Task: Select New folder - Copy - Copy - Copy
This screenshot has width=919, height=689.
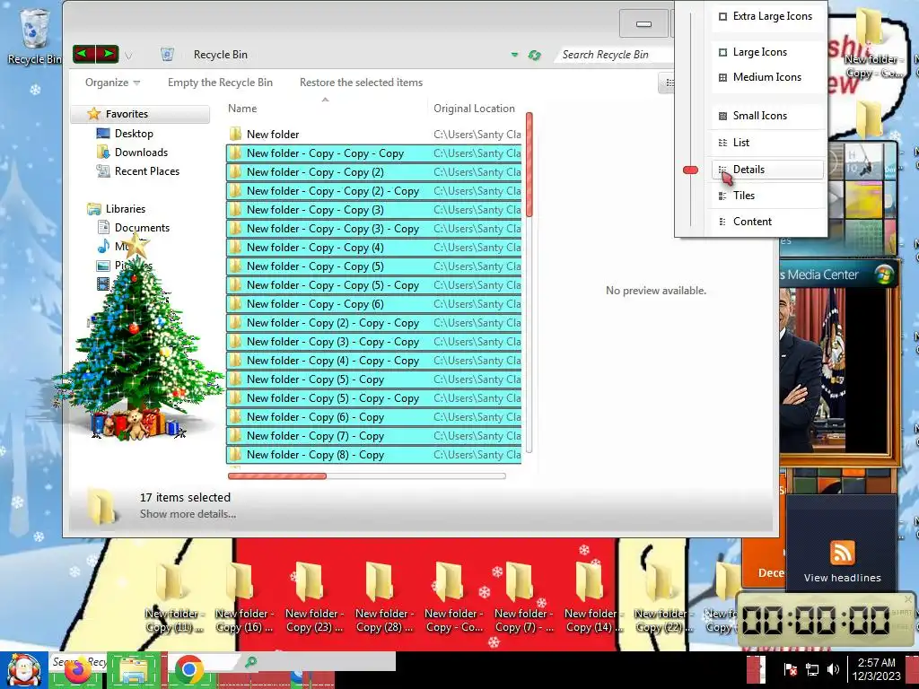Action: tap(373, 153)
